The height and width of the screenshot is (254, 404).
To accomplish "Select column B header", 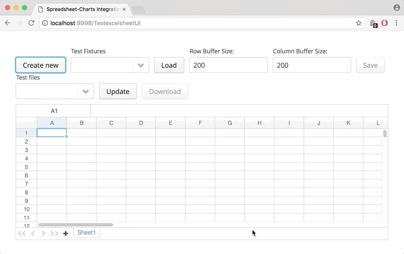I will 81,123.
